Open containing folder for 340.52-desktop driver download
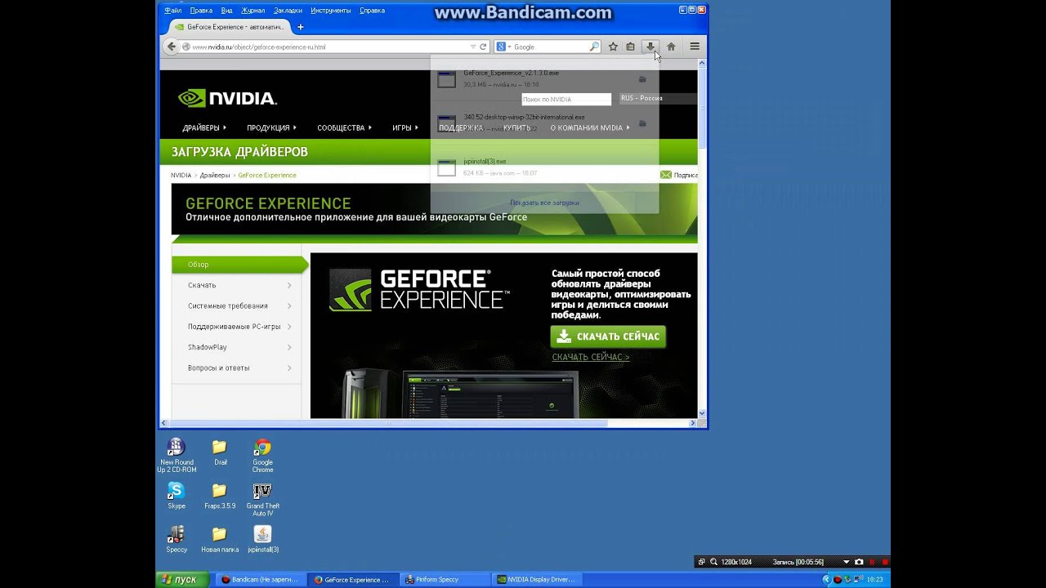The height and width of the screenshot is (588, 1046). tap(642, 123)
